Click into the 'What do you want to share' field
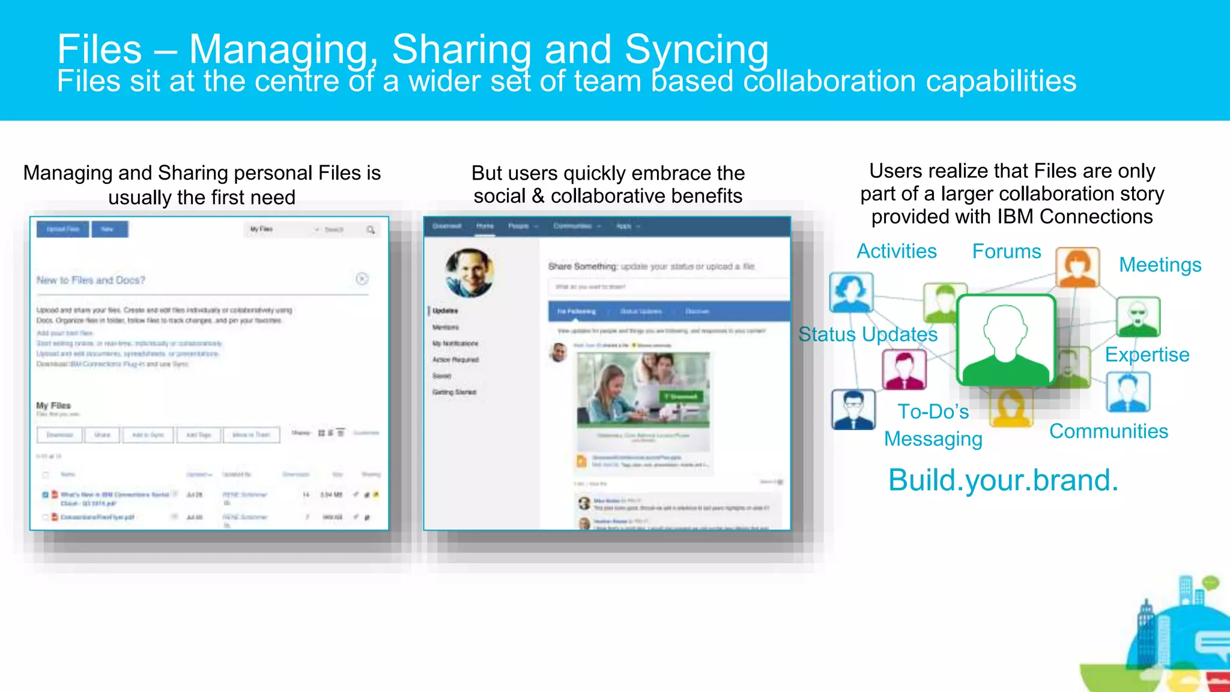The width and height of the screenshot is (1230, 692). pos(668,287)
